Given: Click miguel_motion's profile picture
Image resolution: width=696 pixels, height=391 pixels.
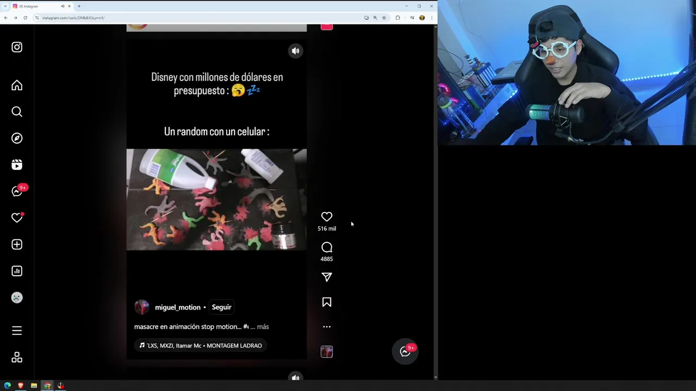Looking at the screenshot, I should click(x=142, y=307).
